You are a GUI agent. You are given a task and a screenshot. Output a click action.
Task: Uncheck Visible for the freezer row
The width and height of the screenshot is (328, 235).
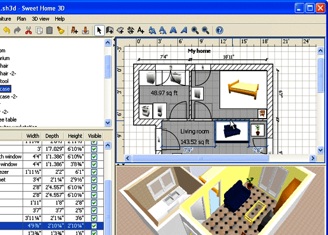(x=94, y=172)
